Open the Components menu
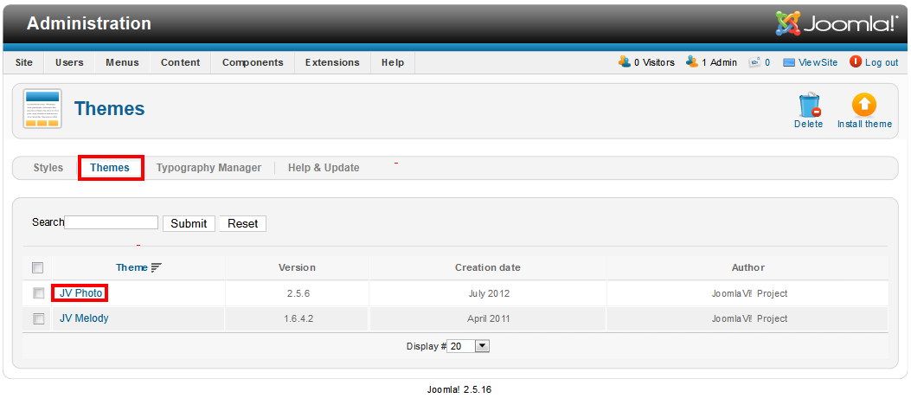Viewport: 911px width, 398px height. (253, 62)
